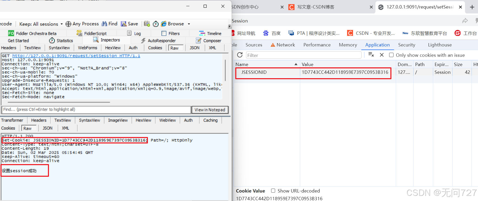Viewport: 478px width, 201px height.
Task: Select request Cookies tab
Action: pyautogui.click(x=155, y=48)
